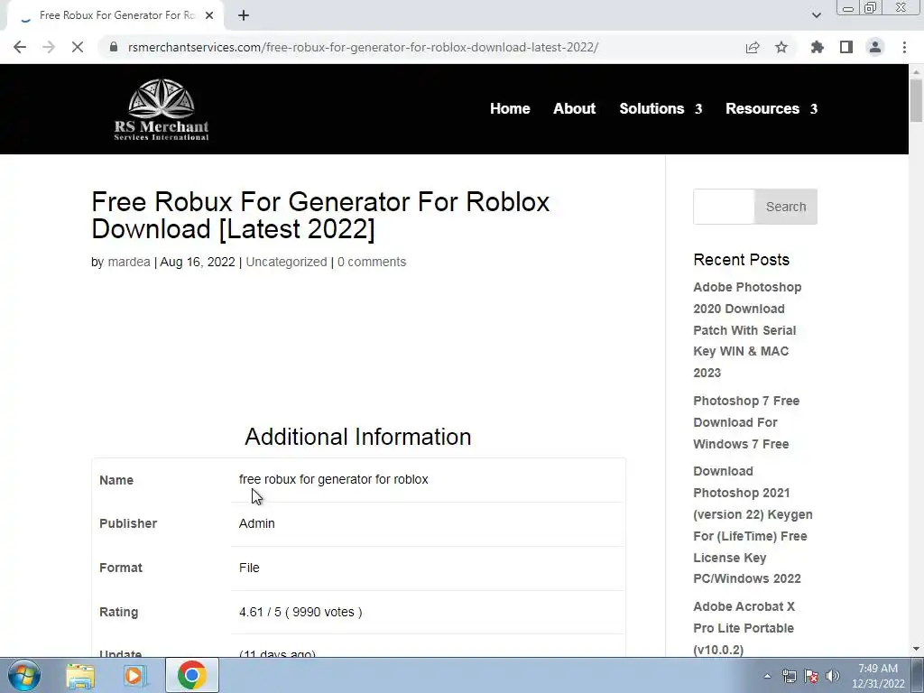Click the Additional Information heading

(357, 437)
